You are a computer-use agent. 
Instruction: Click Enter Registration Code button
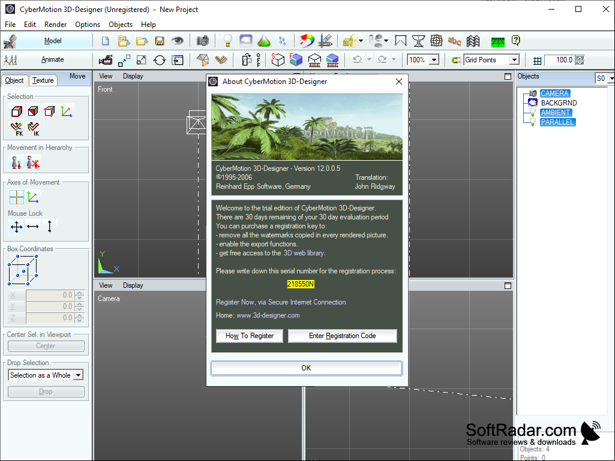pos(343,336)
